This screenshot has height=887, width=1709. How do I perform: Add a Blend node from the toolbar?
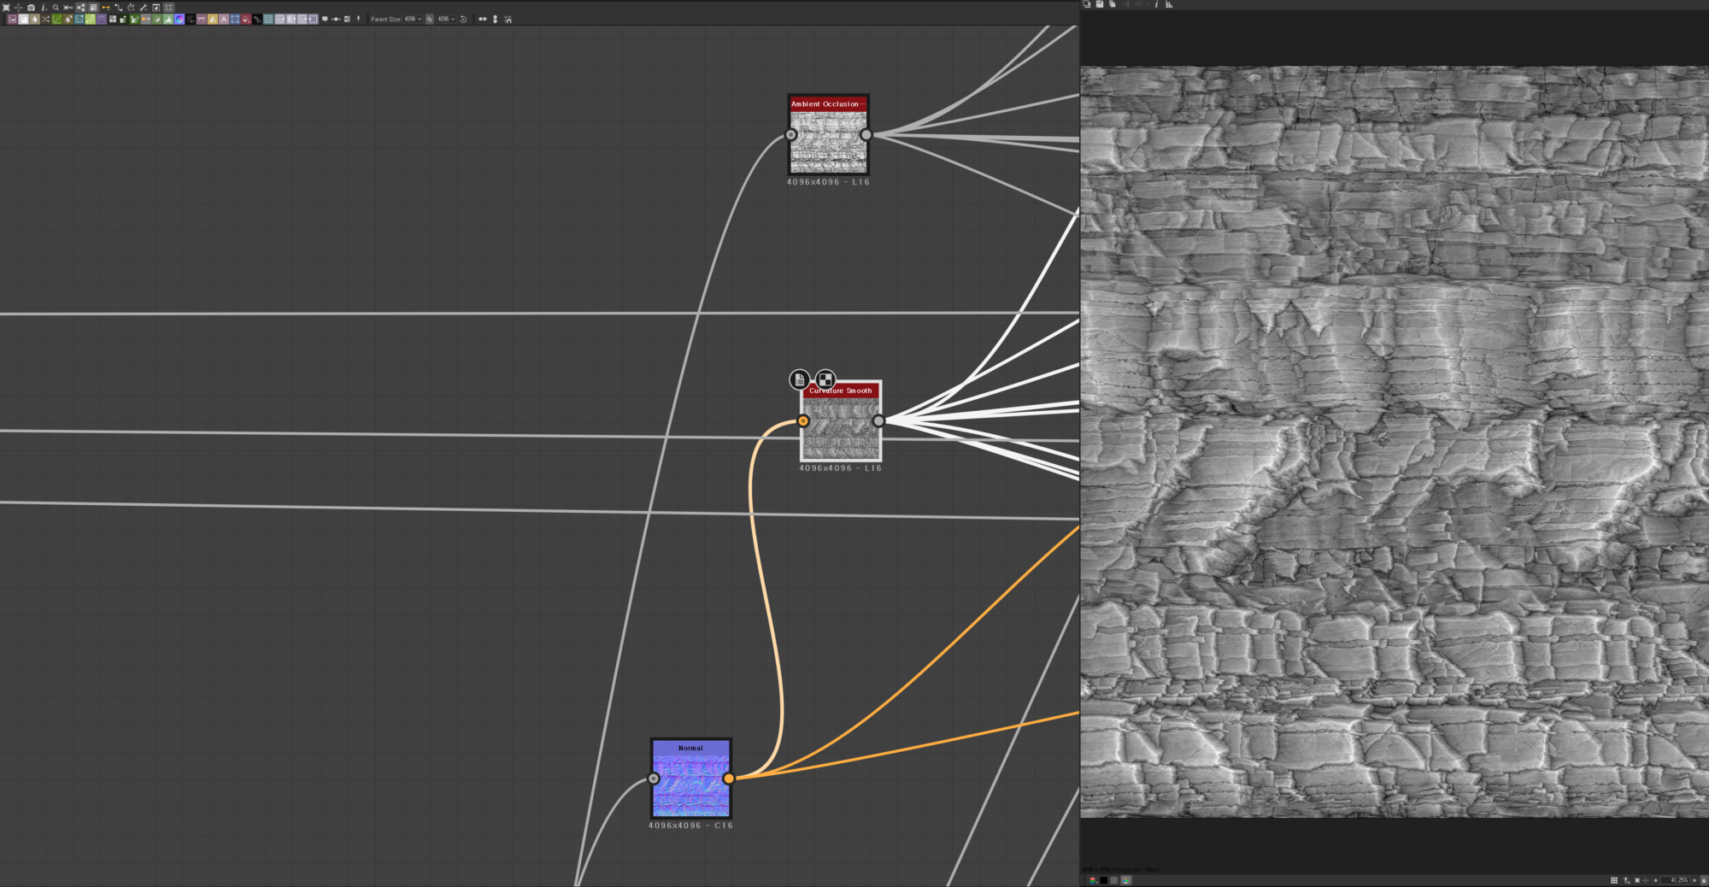point(23,19)
